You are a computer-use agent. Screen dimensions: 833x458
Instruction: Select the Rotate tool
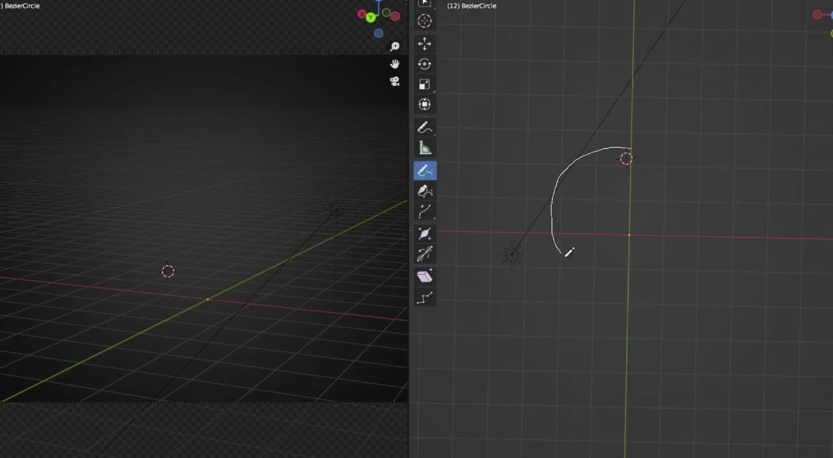(x=424, y=64)
